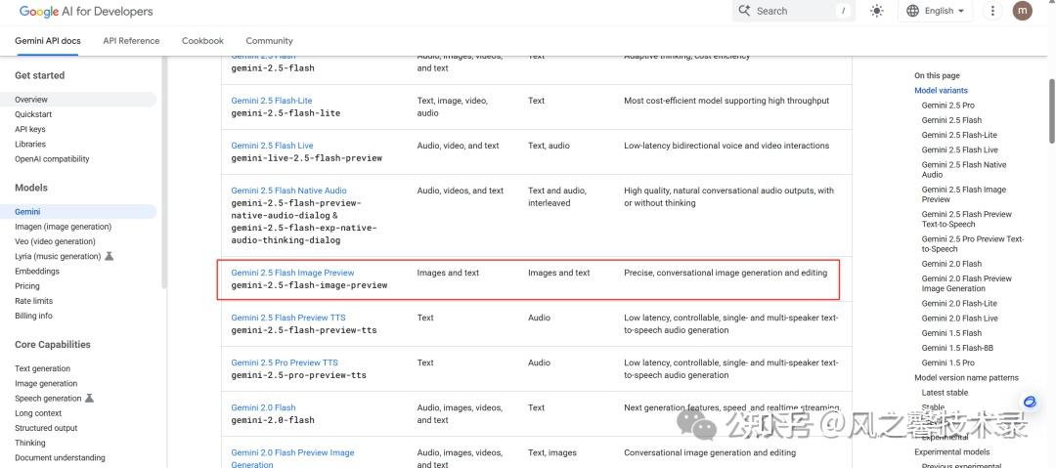Select Quickstart in the left sidebar
Viewport: 1056px width, 468px height.
(33, 114)
